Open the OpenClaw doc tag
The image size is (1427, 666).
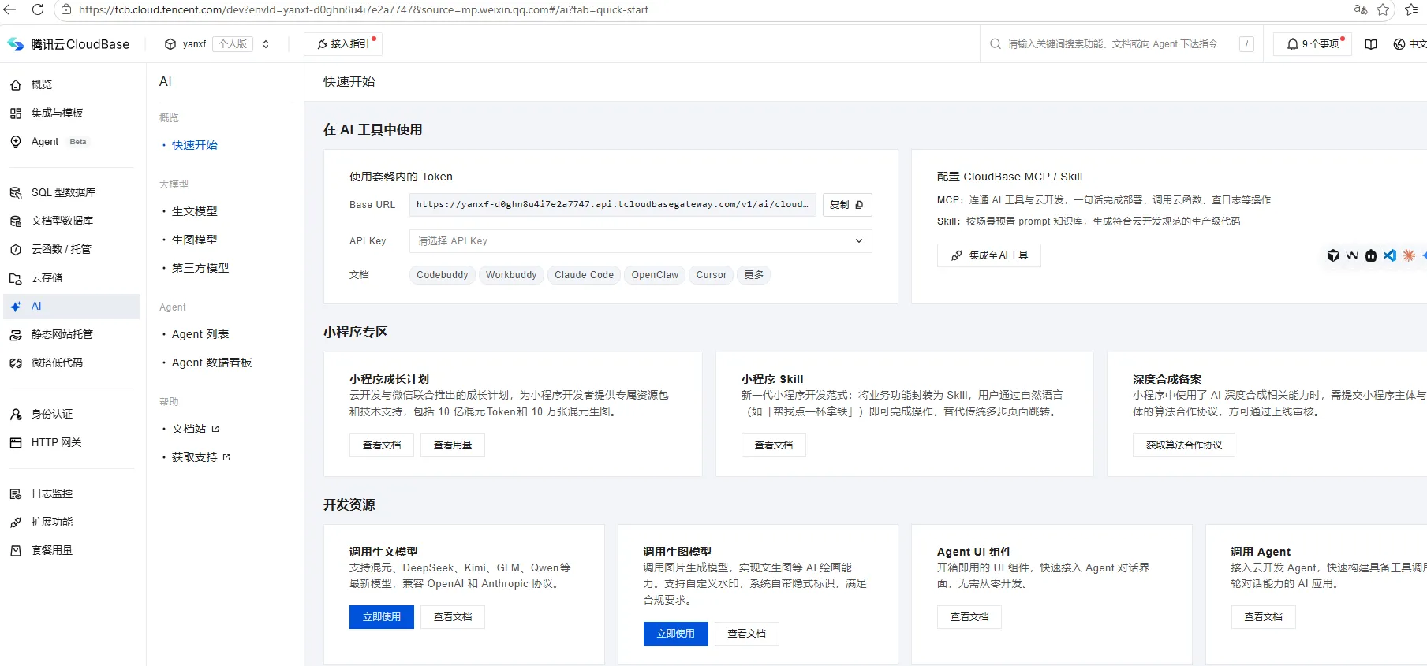pyautogui.click(x=655, y=275)
